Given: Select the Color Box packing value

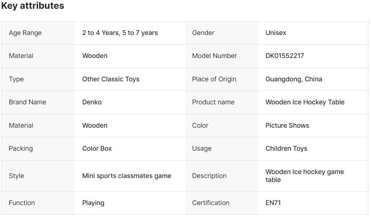Looking at the screenshot, I should pos(97,148).
